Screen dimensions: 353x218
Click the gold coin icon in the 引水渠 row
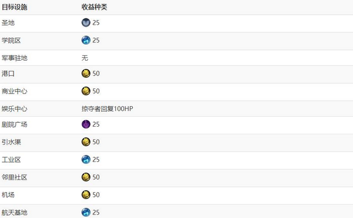[86, 142]
